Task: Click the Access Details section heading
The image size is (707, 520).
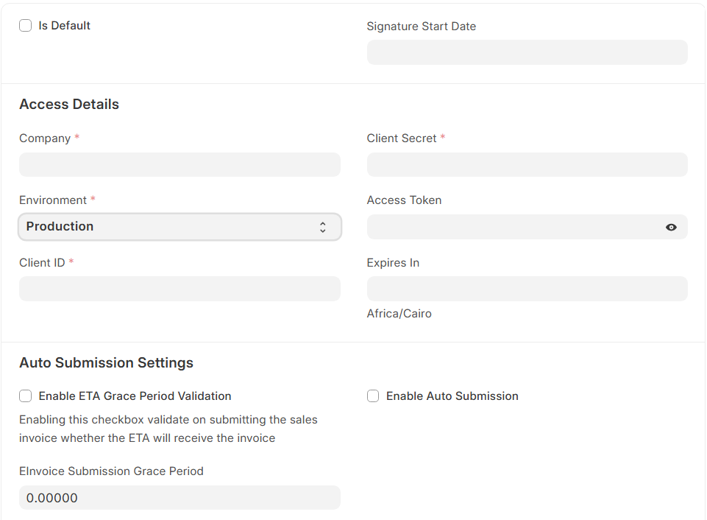Action: coord(69,105)
